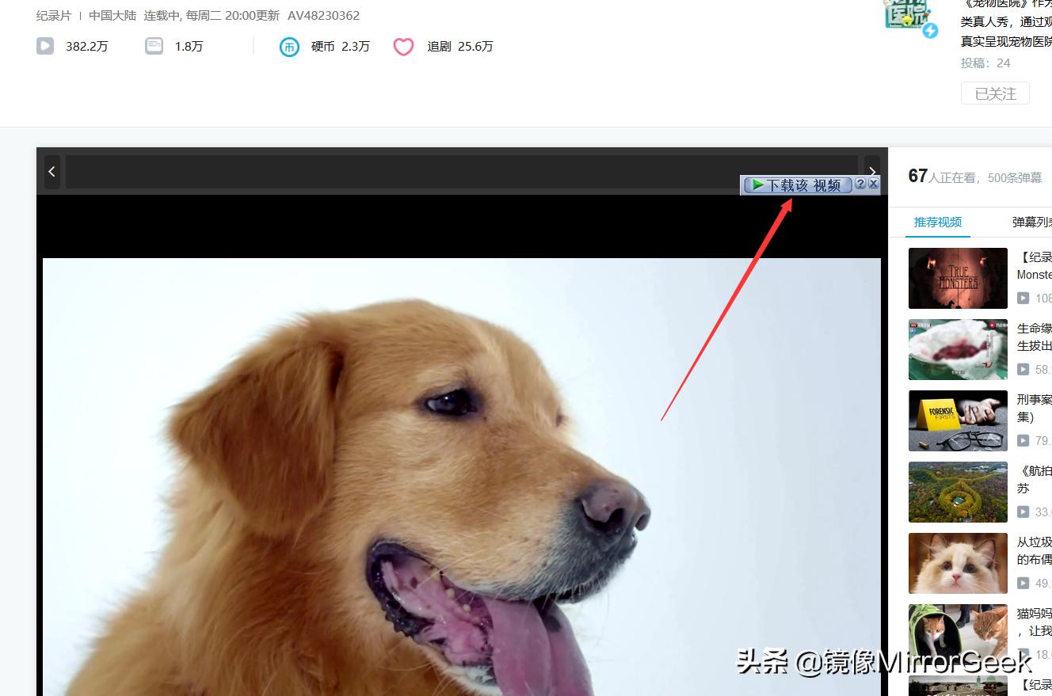Image resolution: width=1052 pixels, height=696 pixels.
Task: Switch to the 推荐视频 tab
Action: click(938, 222)
